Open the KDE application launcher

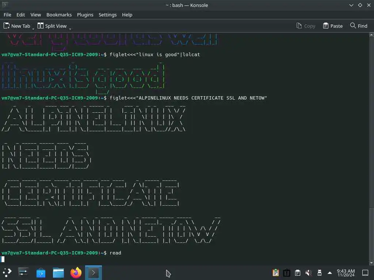(x=7, y=273)
